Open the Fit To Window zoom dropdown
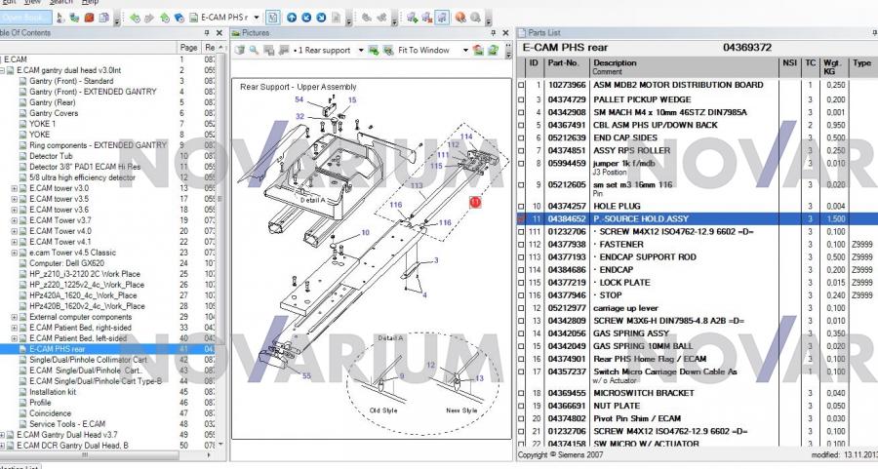 (463, 50)
